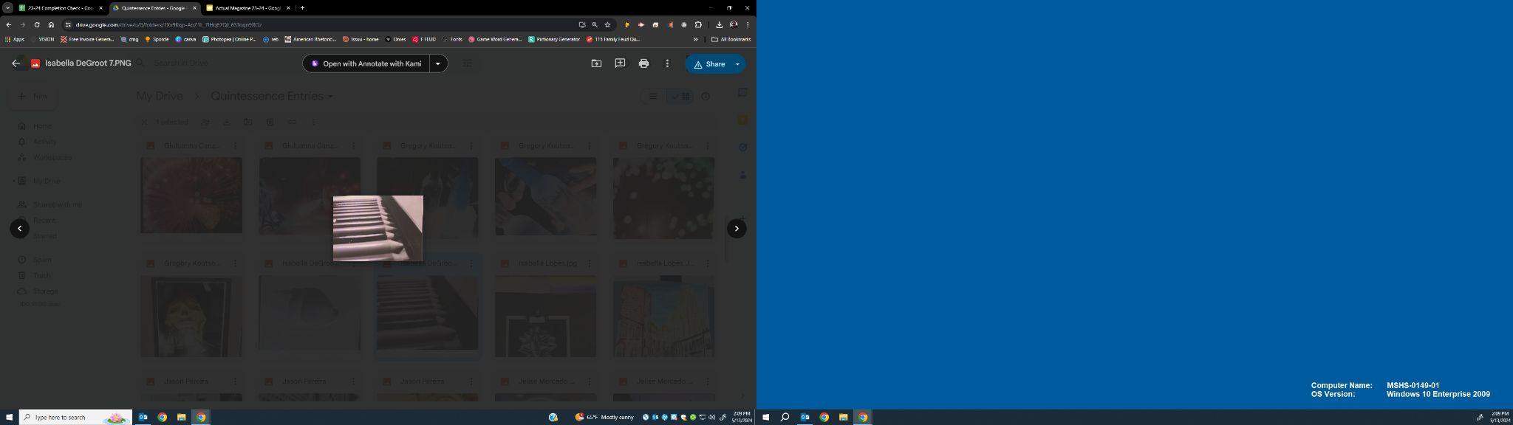Click the question mark help icon on the taskbar
Viewport: 1513px width, 425px height.
click(553, 418)
